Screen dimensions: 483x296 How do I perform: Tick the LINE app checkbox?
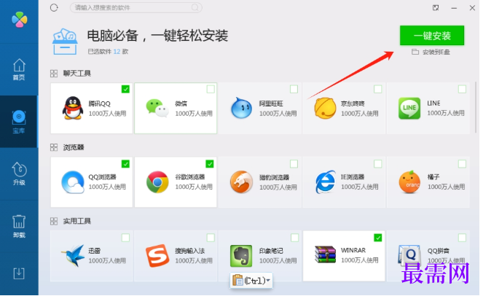click(462, 89)
